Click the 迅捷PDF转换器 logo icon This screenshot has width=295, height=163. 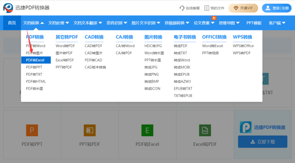point(8,8)
